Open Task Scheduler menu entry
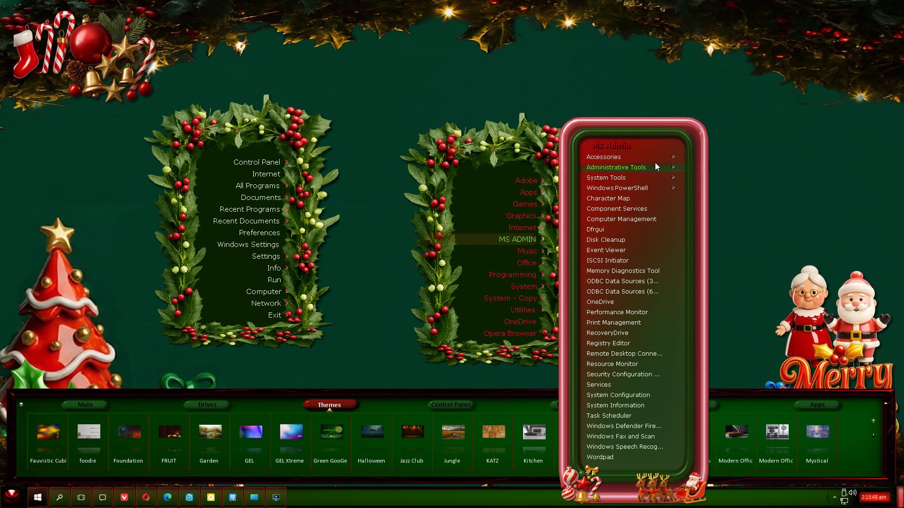The width and height of the screenshot is (904, 508). [609, 415]
